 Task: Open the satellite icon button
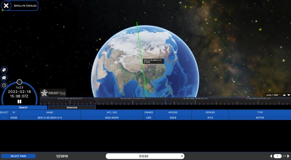click(4, 70)
